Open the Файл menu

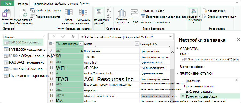pos(7,3)
